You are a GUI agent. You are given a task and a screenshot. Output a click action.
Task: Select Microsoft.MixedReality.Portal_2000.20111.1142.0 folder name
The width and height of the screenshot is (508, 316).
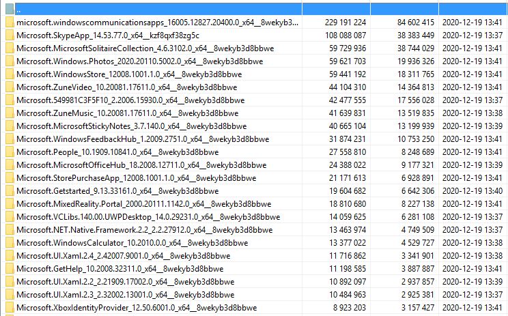144,203
